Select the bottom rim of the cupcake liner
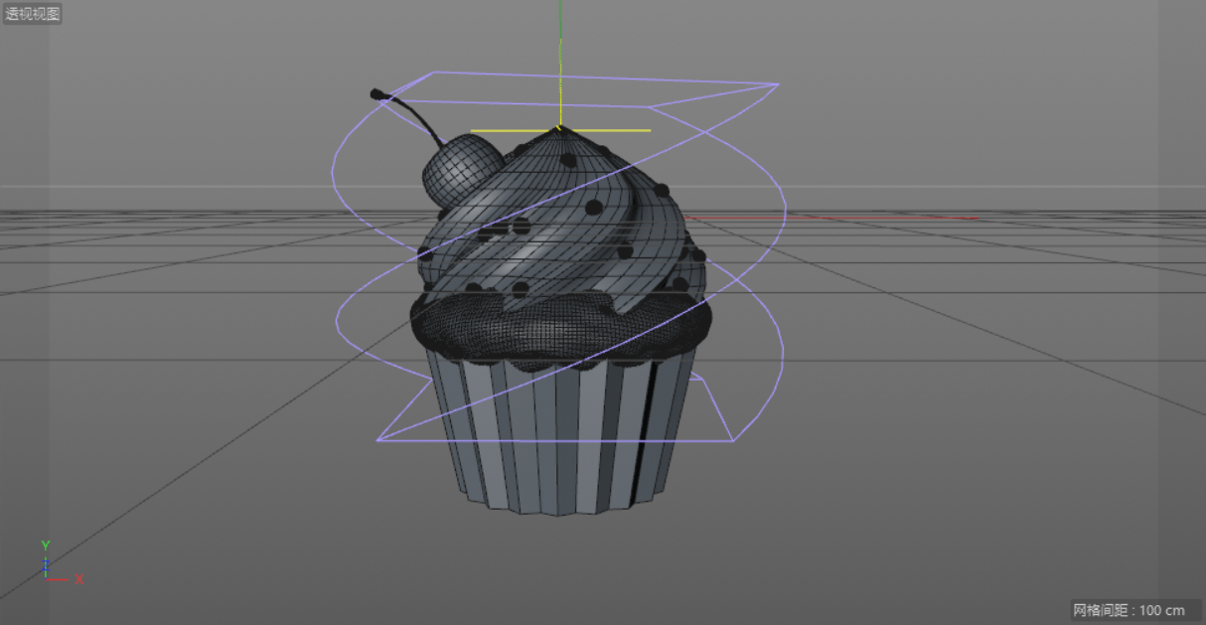 561,509
